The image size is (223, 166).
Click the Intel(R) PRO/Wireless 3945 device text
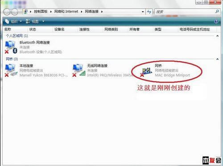click(x=110, y=75)
